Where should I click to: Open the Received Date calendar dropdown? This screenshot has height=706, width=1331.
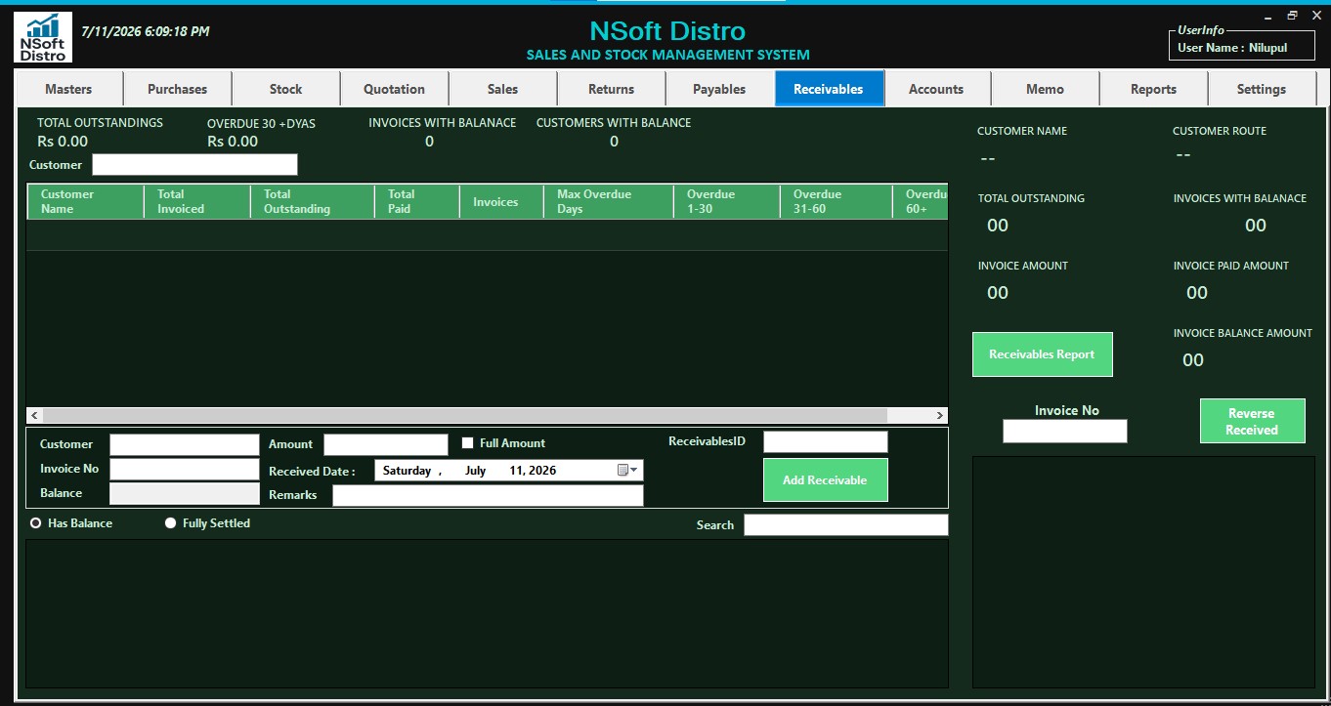[x=628, y=471]
